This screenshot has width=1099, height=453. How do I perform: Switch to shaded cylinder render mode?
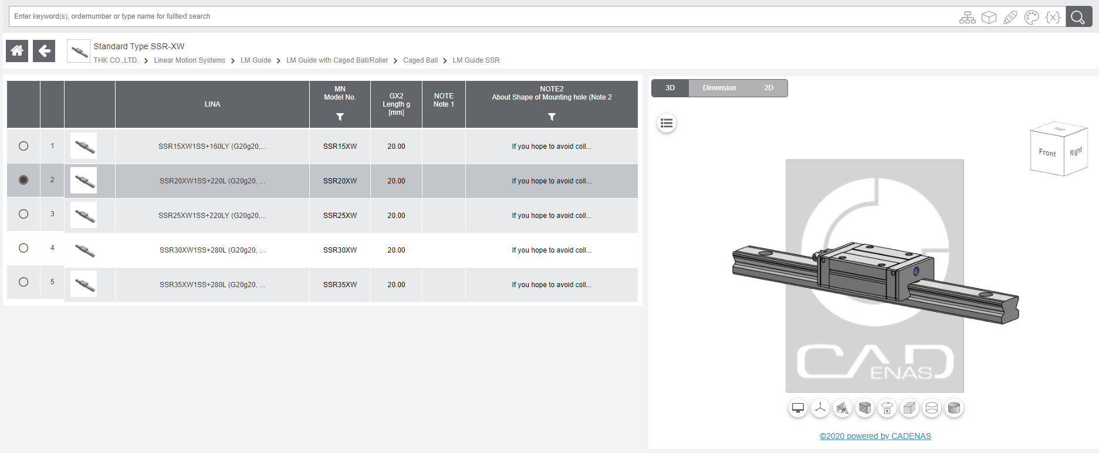point(954,408)
